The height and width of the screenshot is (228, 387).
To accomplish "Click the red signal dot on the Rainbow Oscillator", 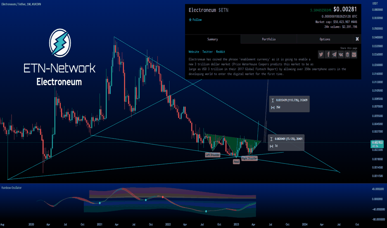I will 163,196.
